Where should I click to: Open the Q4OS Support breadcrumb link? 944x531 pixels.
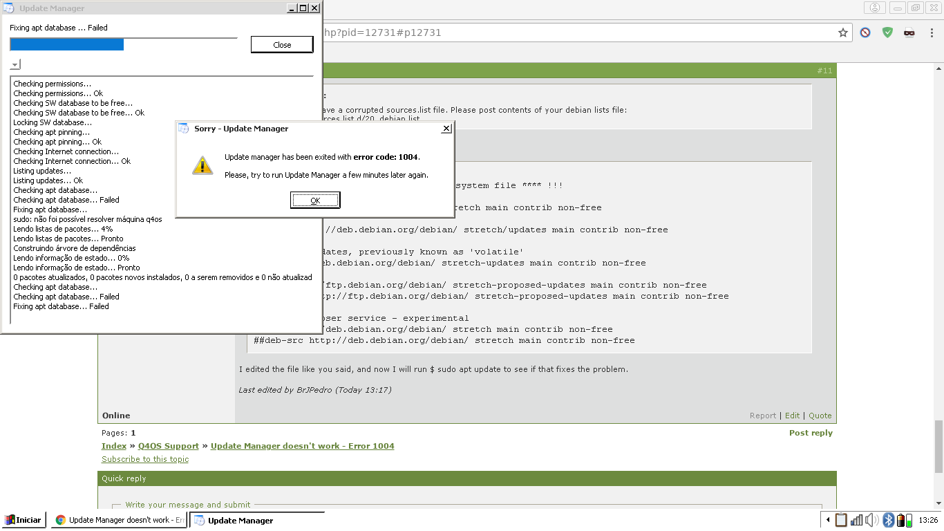[168, 446]
